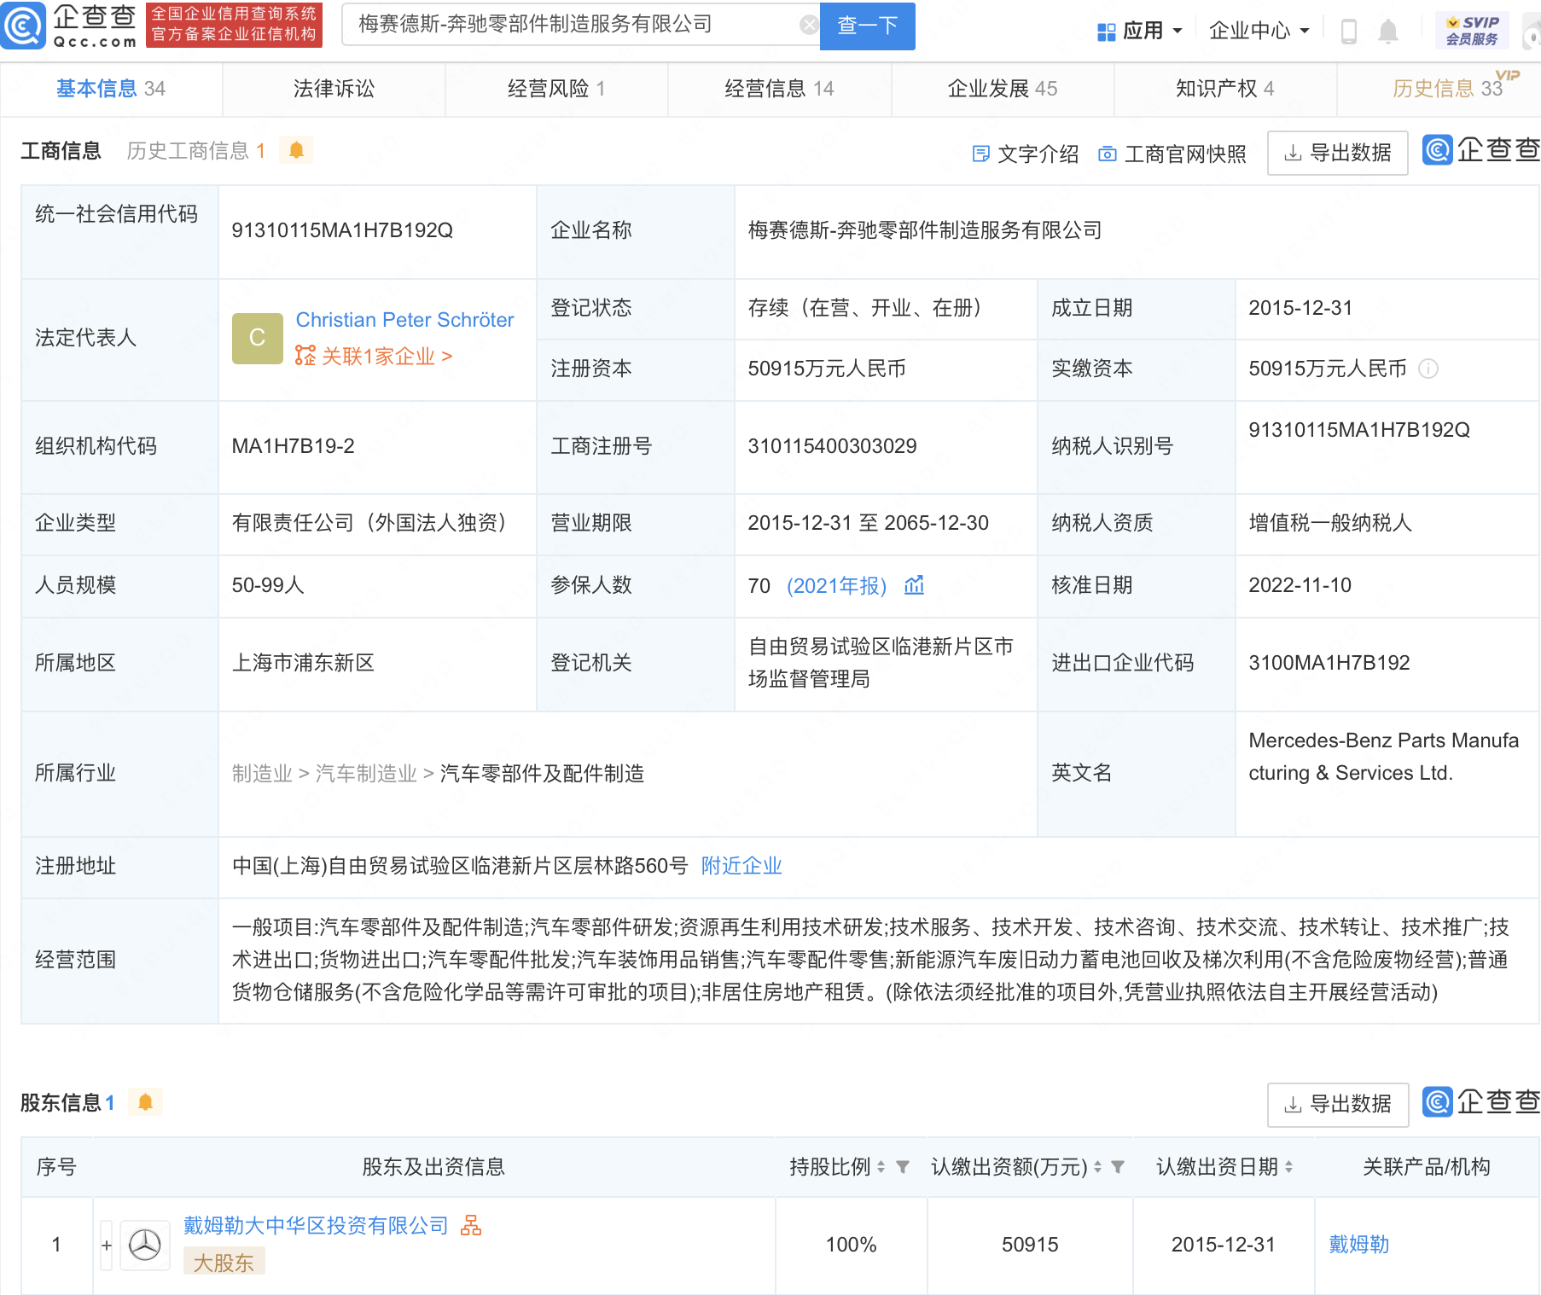The height and width of the screenshot is (1295, 1541).
Task: Open the 文字介绍 link
Action: point(1026,154)
